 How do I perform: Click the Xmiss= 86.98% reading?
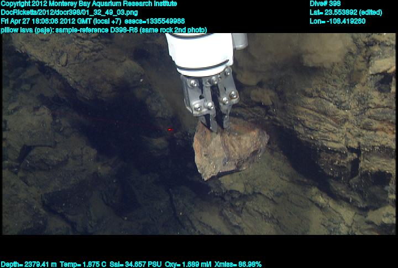click(x=239, y=264)
